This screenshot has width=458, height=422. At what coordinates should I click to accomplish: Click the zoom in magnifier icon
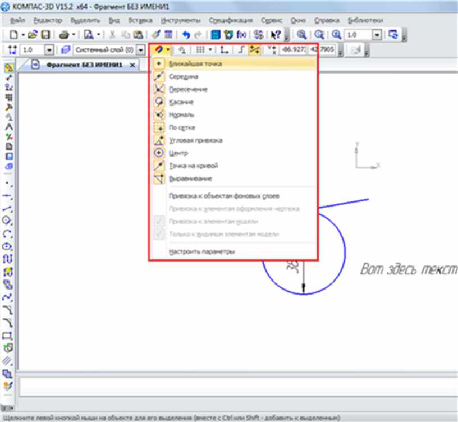tap(301, 35)
